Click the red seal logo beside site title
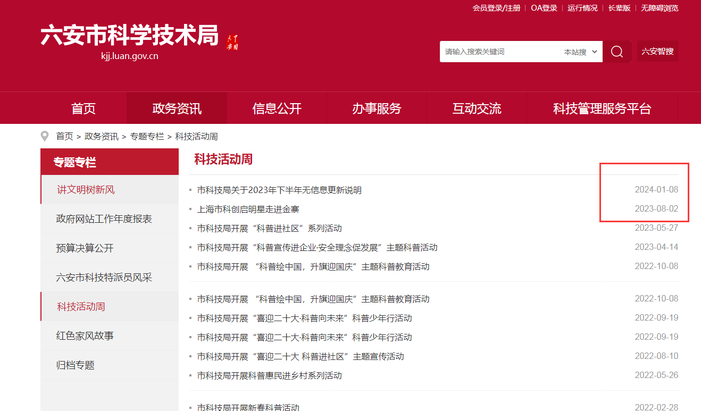Viewport: 701px width, 411px height. [x=232, y=43]
